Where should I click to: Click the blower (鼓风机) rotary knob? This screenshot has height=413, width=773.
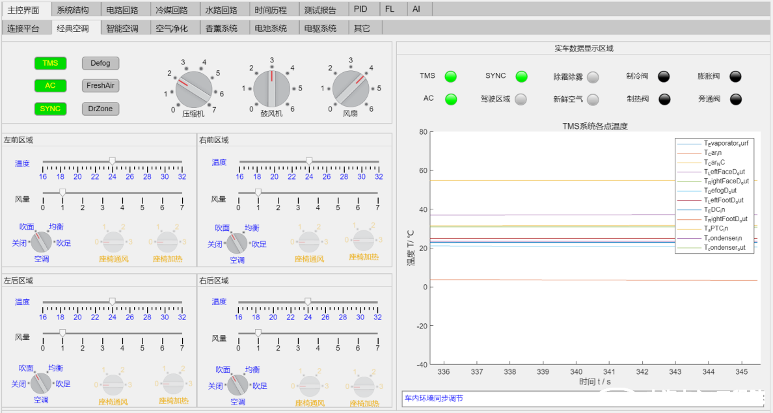click(271, 88)
